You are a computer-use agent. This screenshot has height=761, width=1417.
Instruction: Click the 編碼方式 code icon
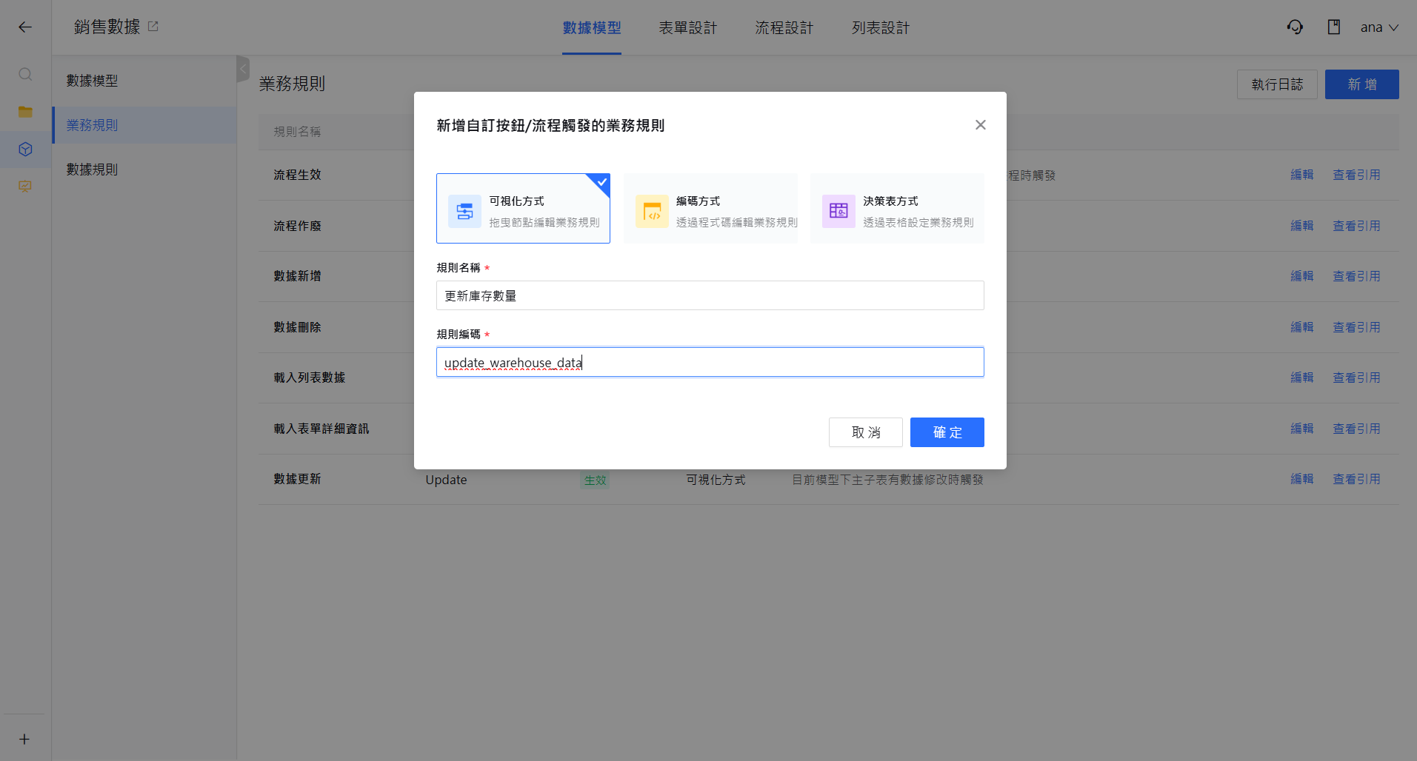coord(652,212)
